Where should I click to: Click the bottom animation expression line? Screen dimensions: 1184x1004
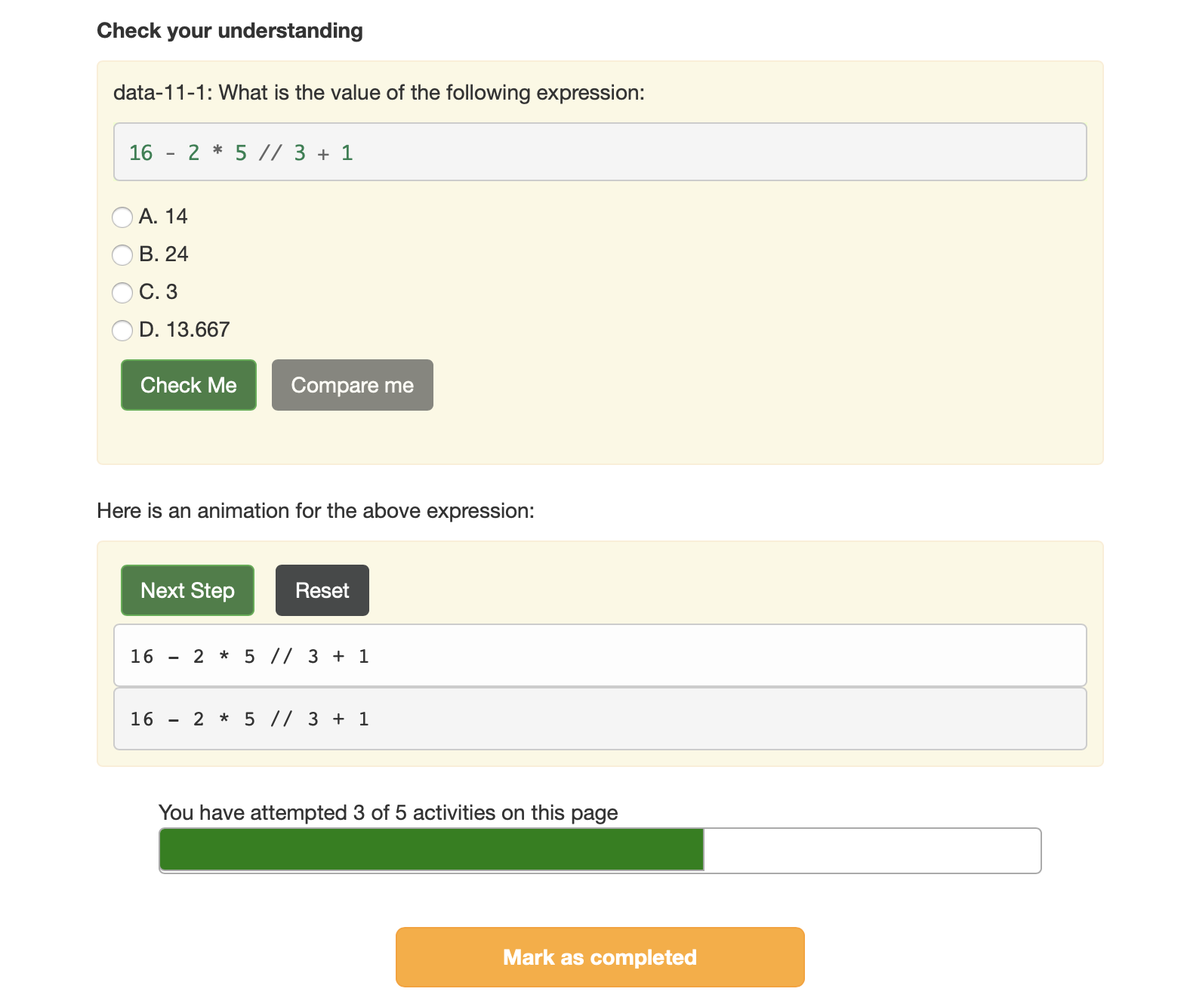click(600, 719)
